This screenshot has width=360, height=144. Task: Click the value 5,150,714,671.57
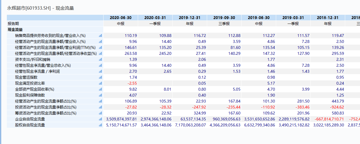coord(122,125)
